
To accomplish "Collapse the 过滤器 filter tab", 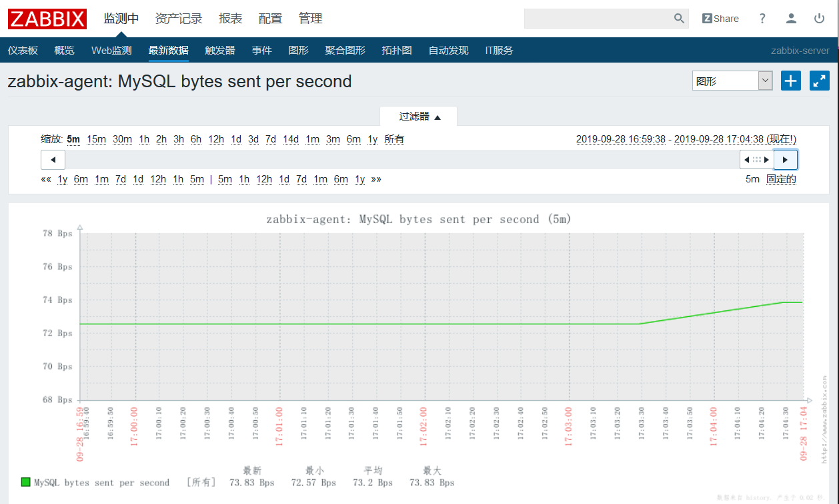I will [x=419, y=117].
